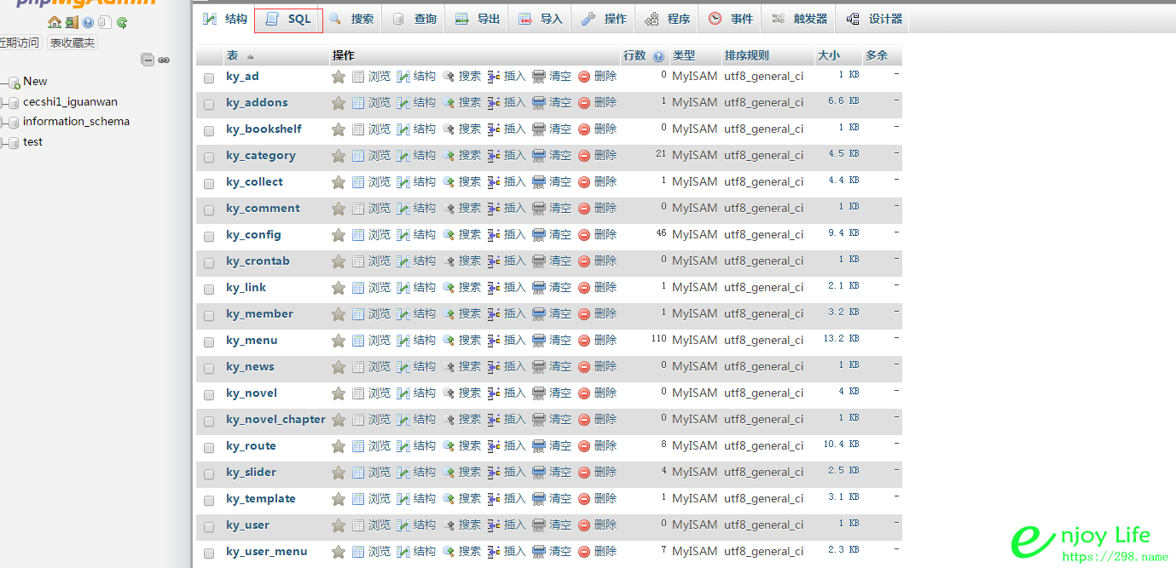
Task: Tick the checkbox for ky_menu
Action: click(209, 341)
